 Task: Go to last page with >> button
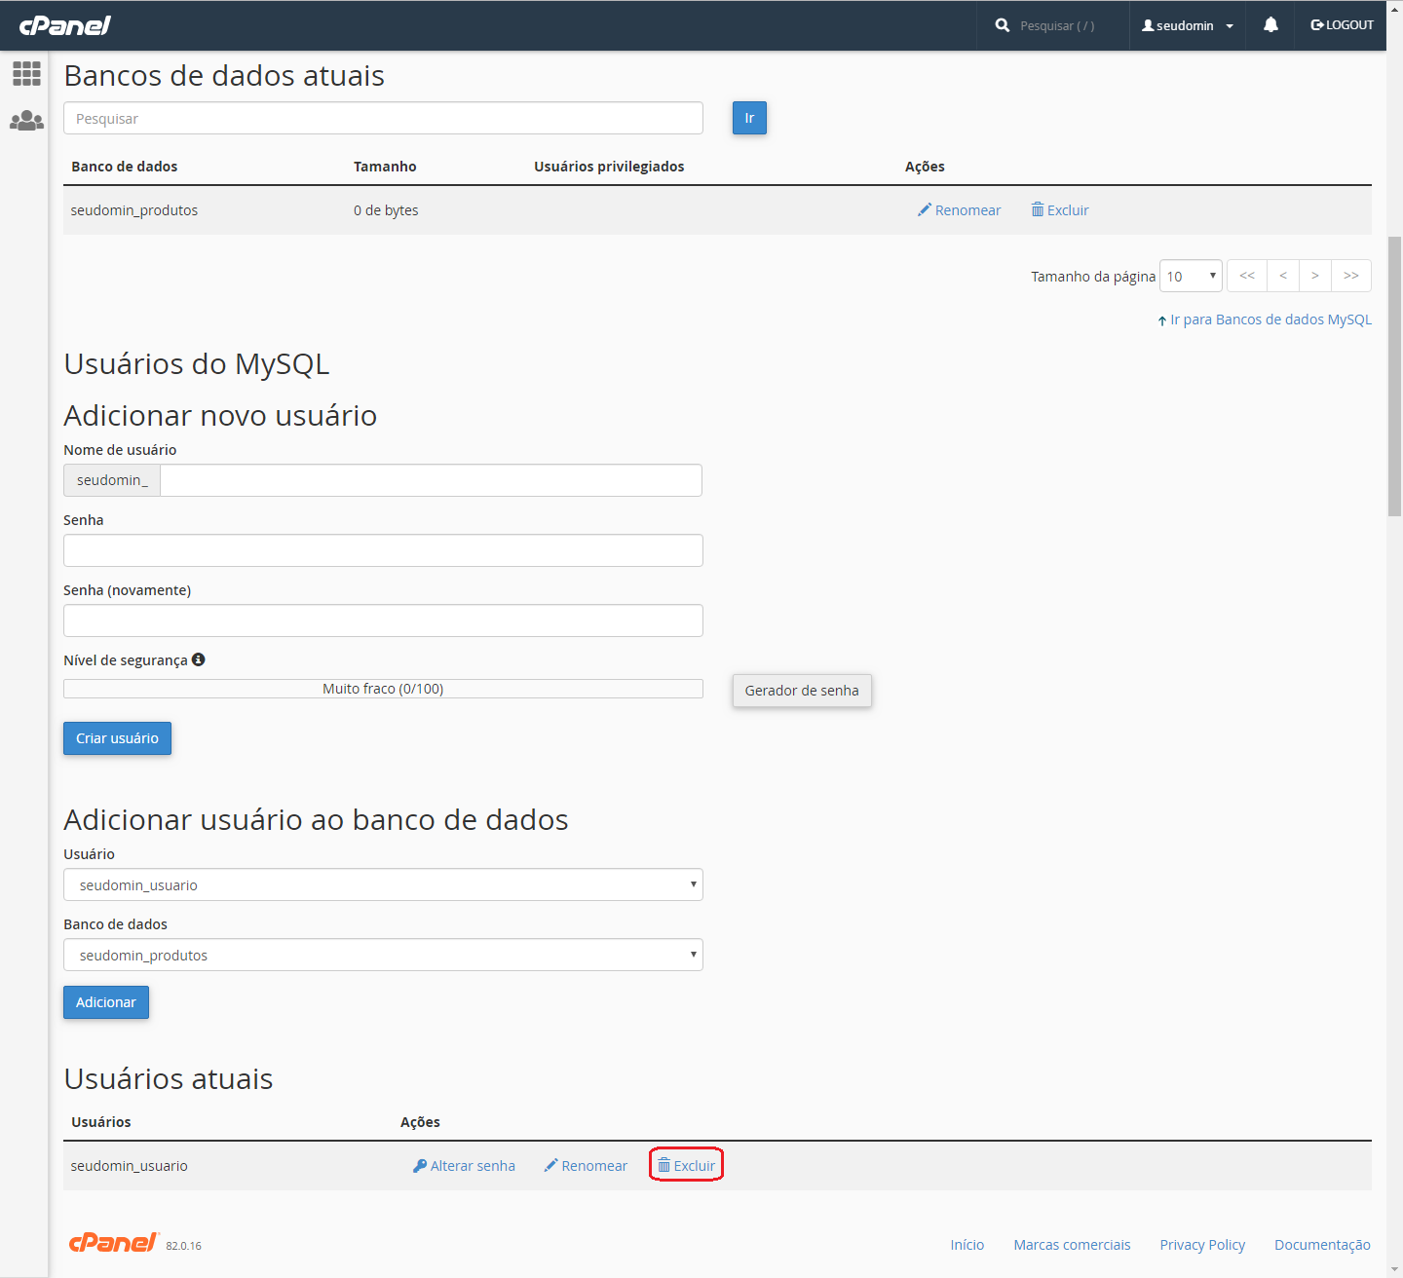pos(1351,276)
